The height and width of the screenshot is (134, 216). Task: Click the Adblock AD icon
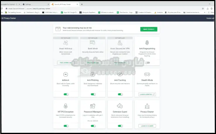(x=66, y=74)
